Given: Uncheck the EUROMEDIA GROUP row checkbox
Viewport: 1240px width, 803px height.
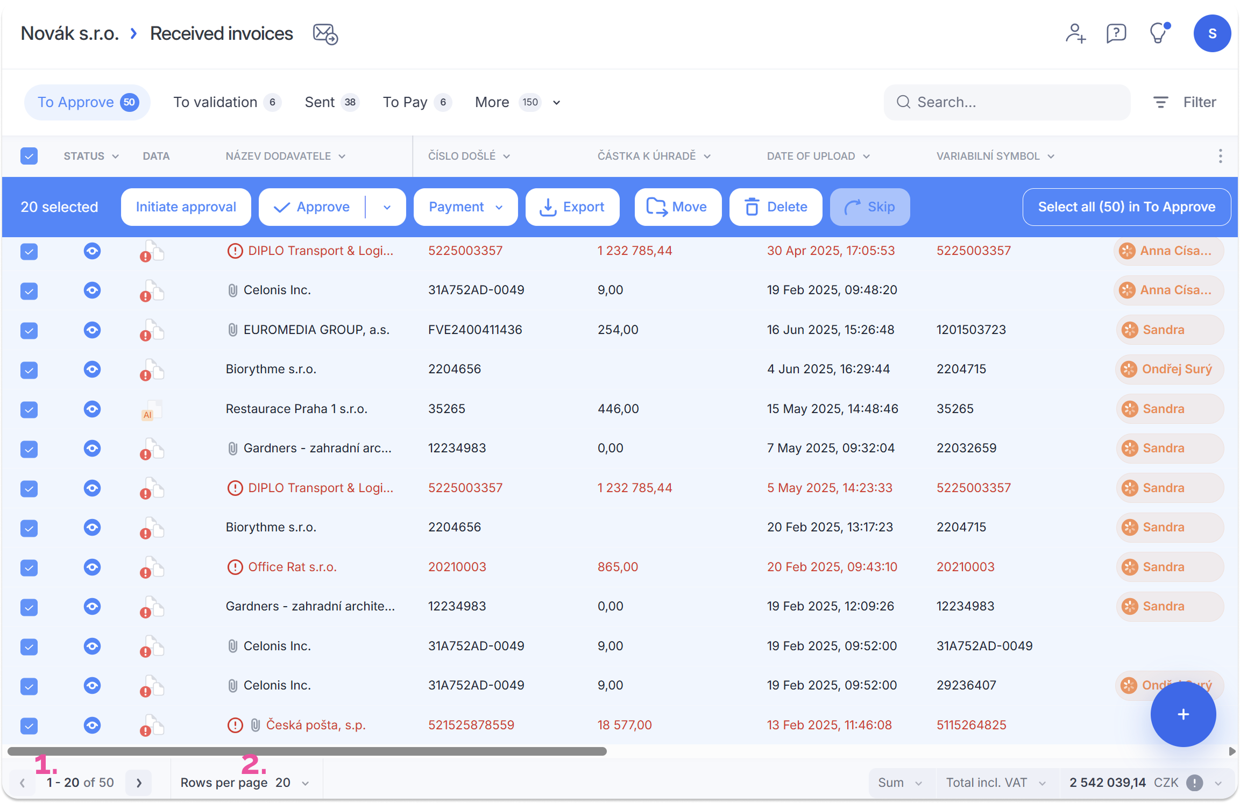Looking at the screenshot, I should [x=29, y=330].
